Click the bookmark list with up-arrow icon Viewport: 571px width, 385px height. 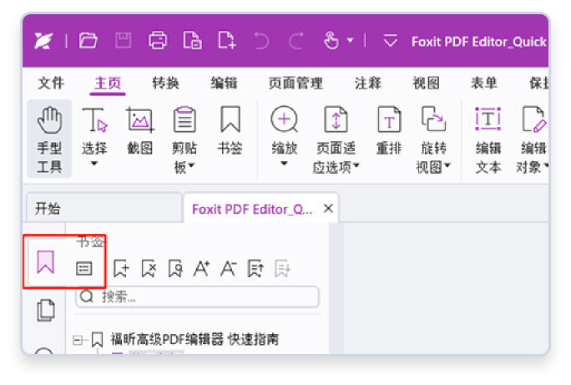point(255,268)
